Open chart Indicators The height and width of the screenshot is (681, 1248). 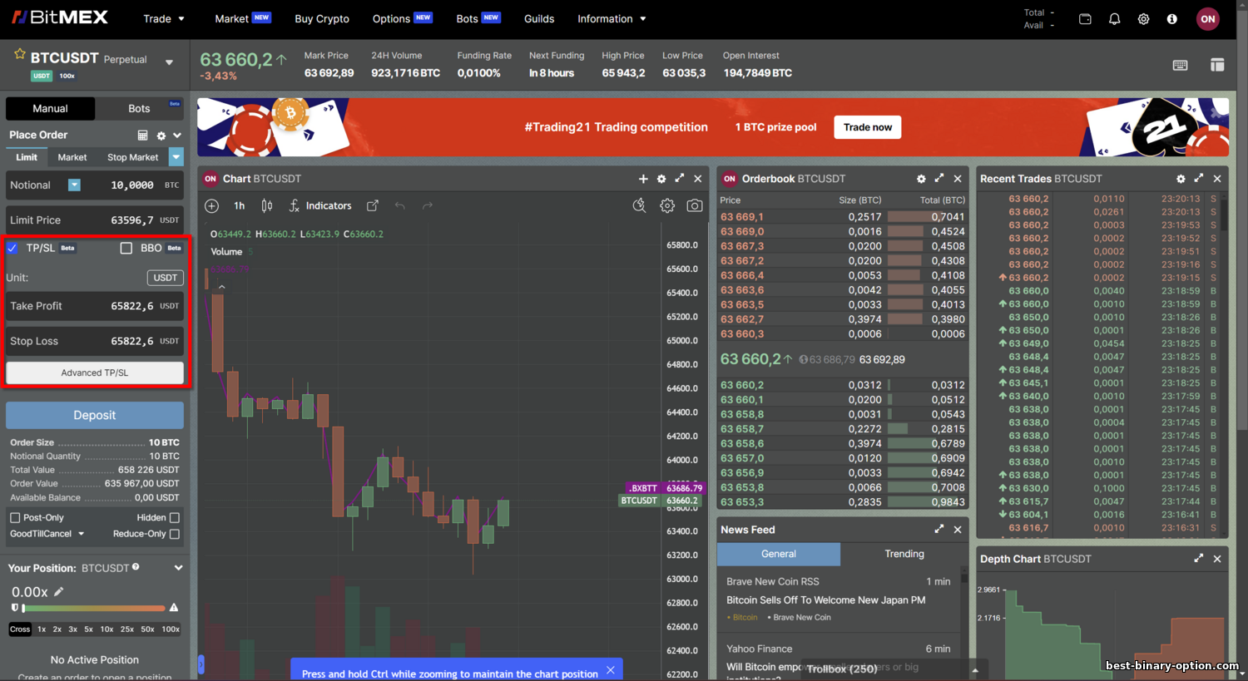320,205
